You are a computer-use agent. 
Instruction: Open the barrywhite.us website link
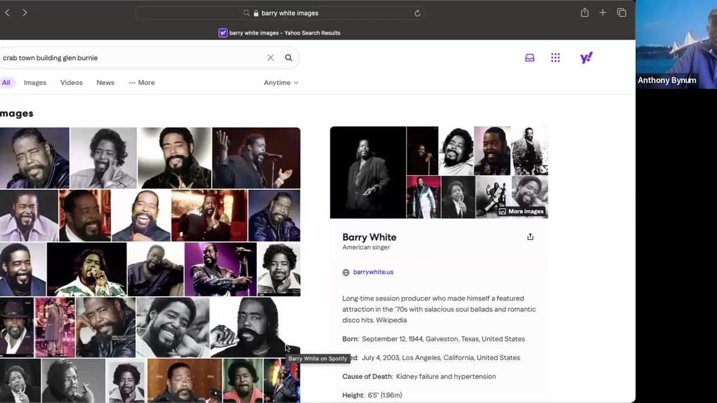click(373, 272)
